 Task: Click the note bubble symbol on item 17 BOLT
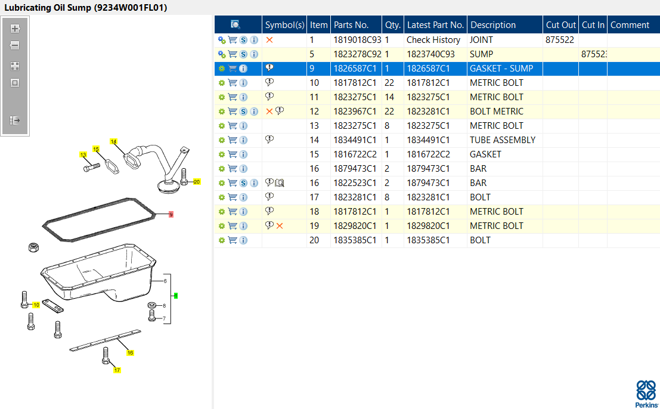(x=269, y=197)
